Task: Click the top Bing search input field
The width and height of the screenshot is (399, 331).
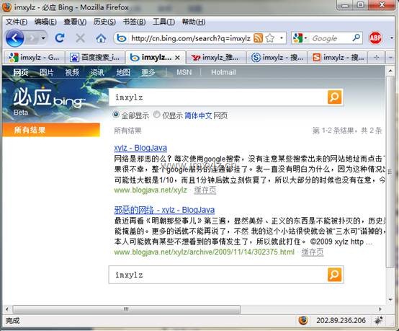Action: tap(218, 97)
